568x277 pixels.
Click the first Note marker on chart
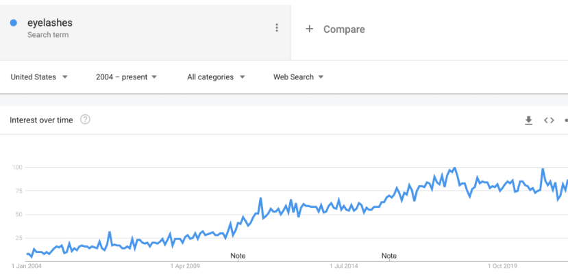pyautogui.click(x=238, y=256)
